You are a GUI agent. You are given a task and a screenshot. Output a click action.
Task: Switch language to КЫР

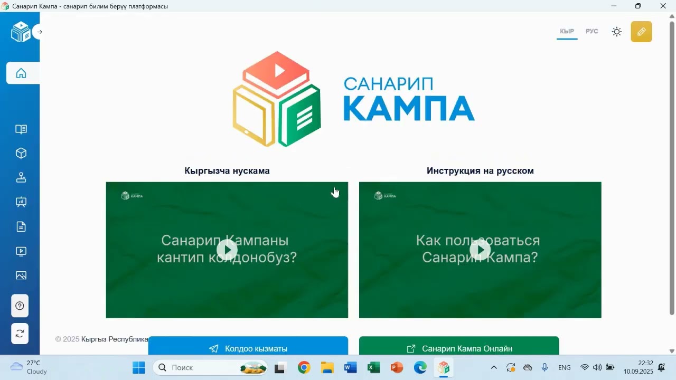(567, 32)
